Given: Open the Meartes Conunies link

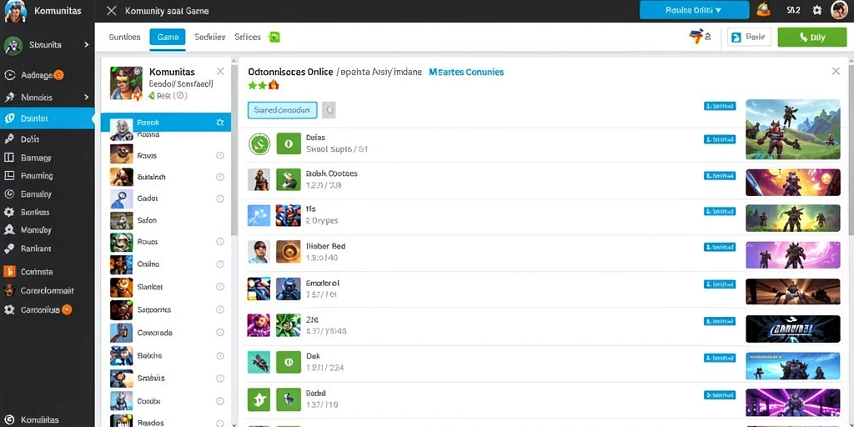Looking at the screenshot, I should pos(466,72).
